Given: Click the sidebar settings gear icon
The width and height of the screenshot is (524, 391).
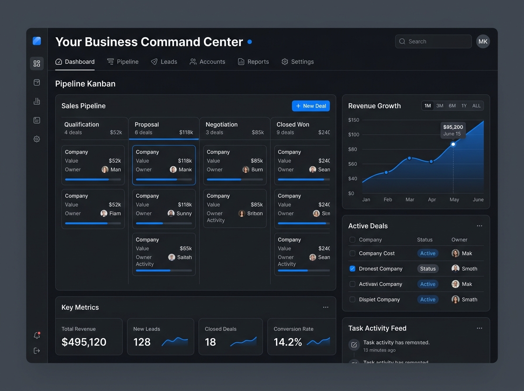Looking at the screenshot, I should click(x=37, y=139).
